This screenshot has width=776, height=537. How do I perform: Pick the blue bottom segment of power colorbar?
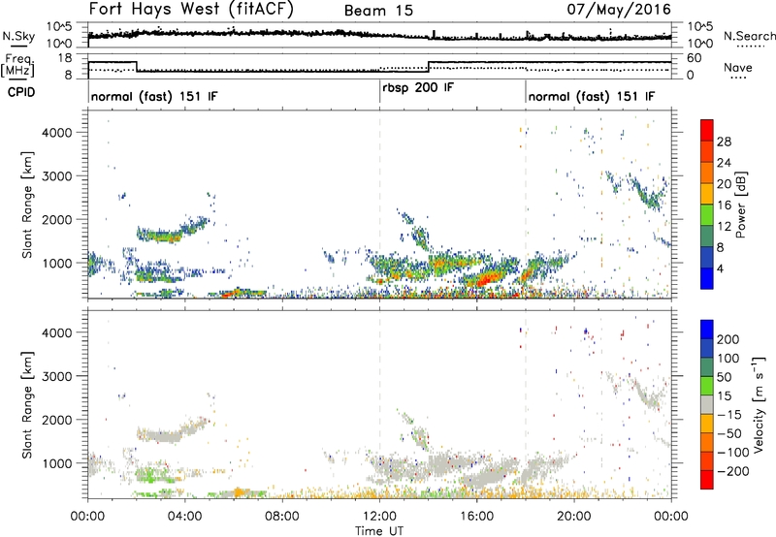707,278
